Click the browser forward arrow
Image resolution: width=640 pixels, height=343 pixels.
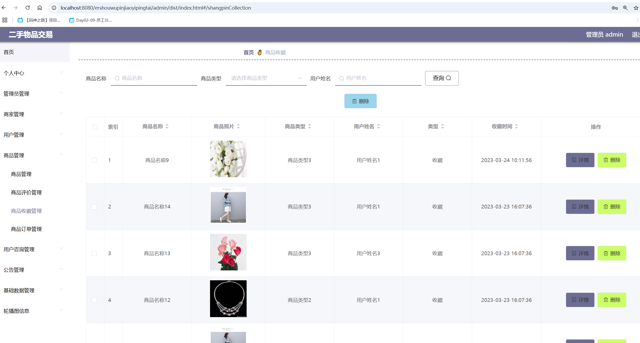coord(15,8)
